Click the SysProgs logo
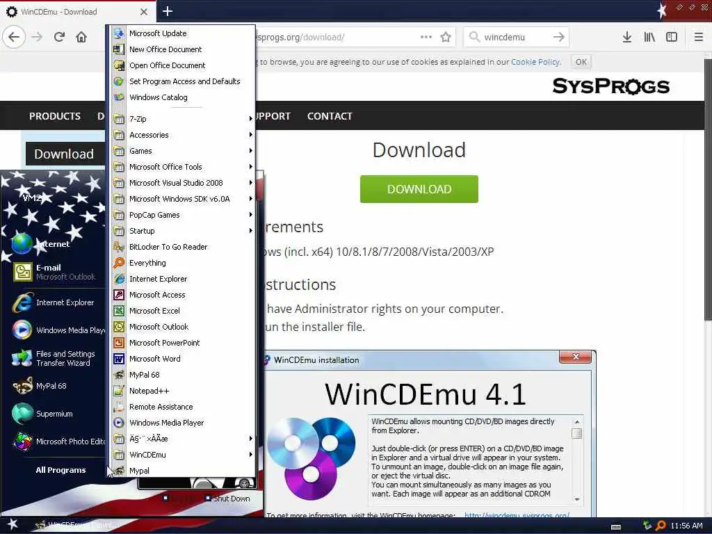712x534 pixels. [x=610, y=86]
